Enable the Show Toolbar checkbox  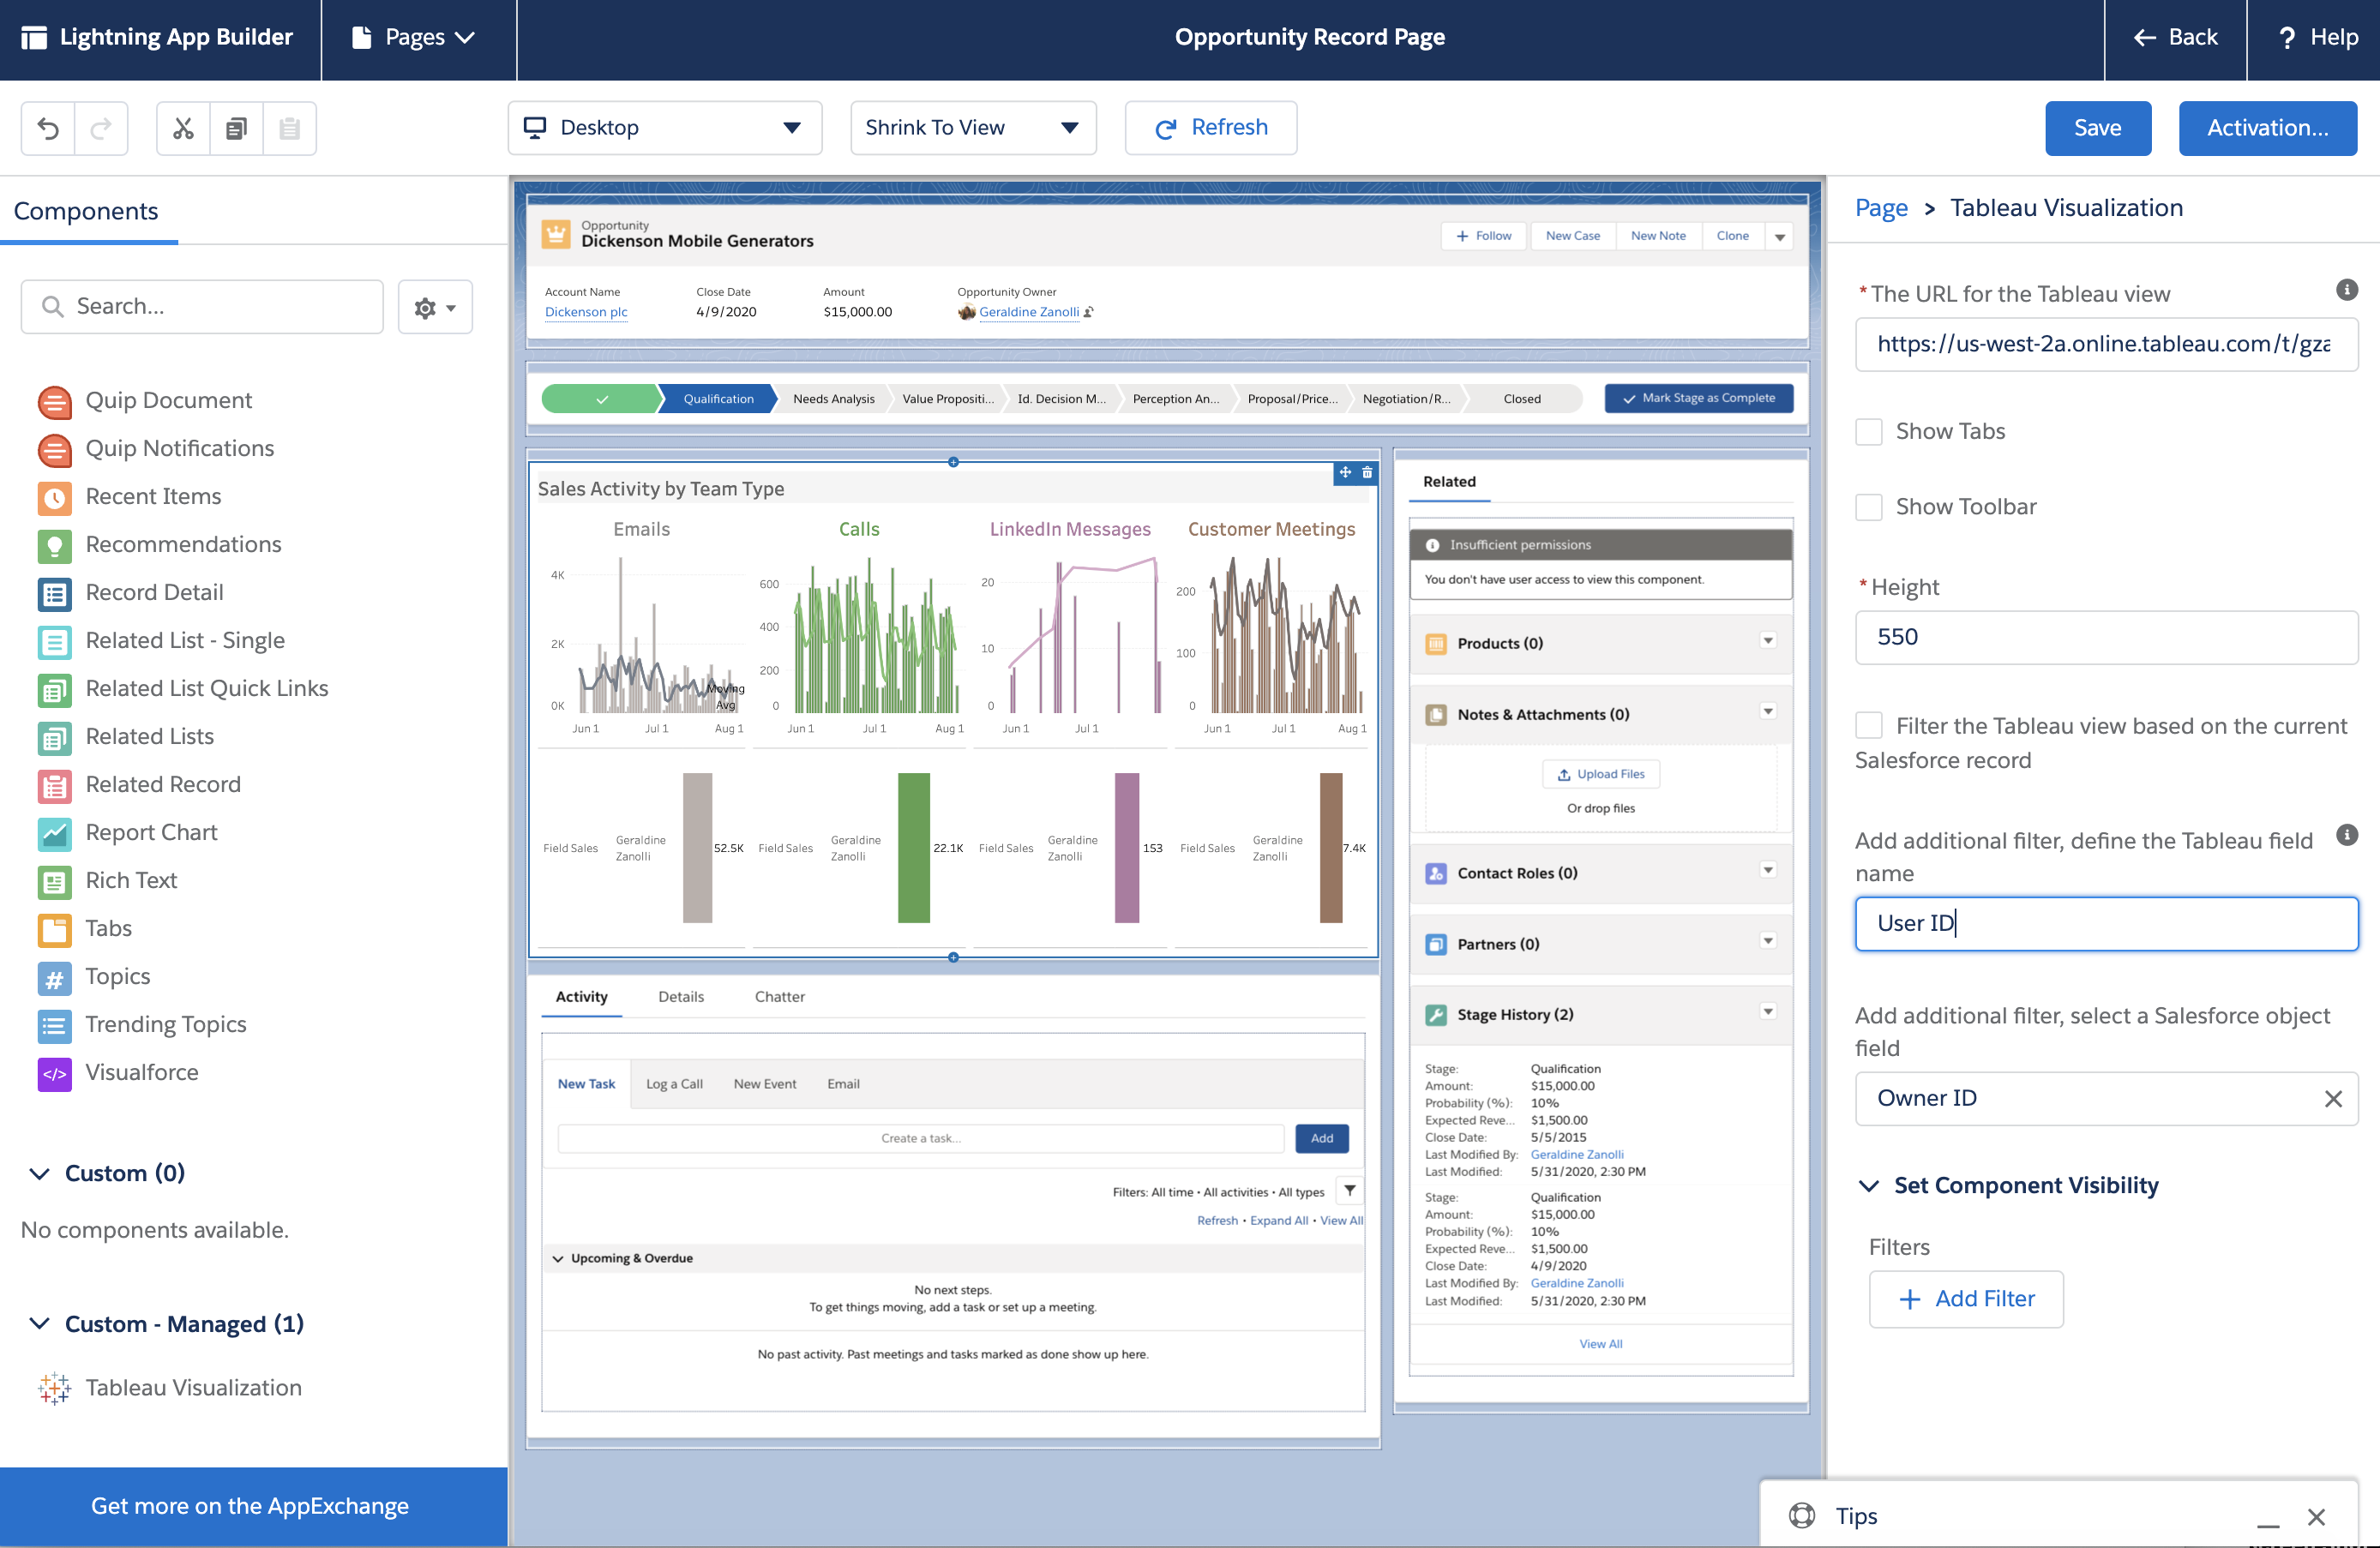[1868, 506]
